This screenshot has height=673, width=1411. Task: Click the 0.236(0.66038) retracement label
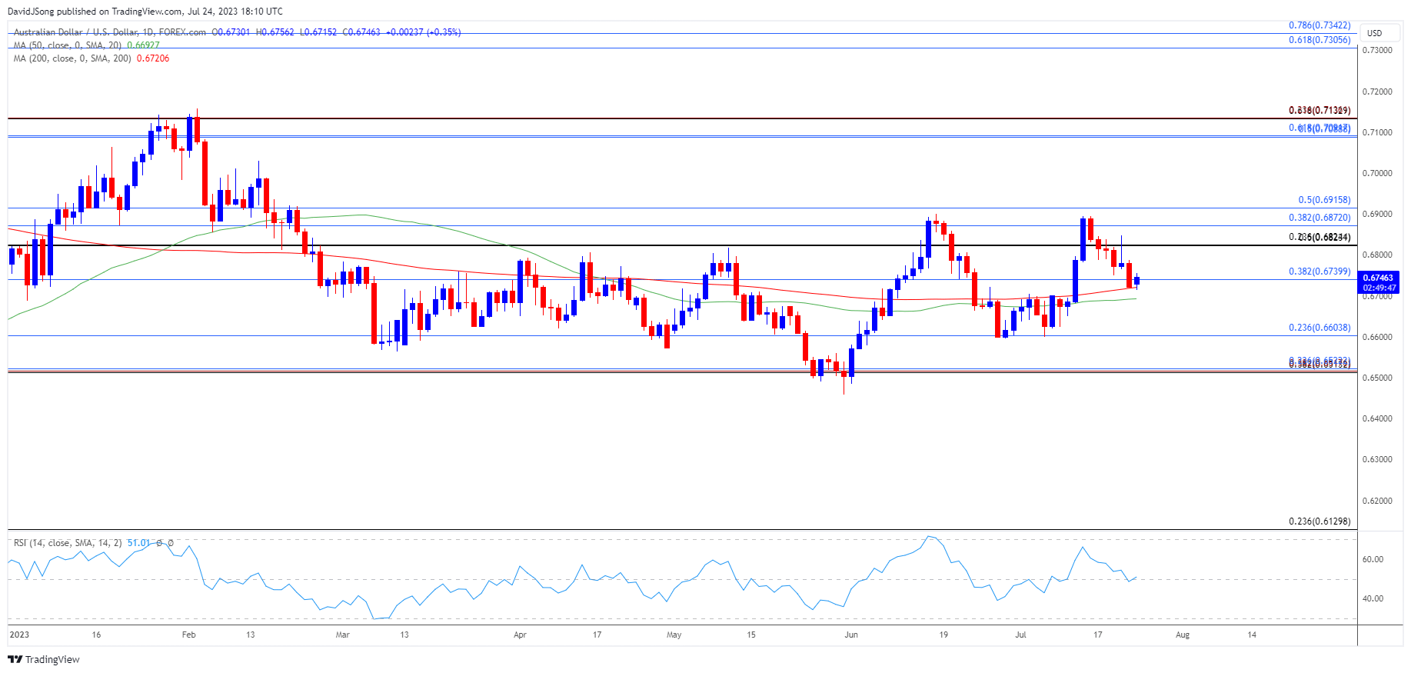pos(1319,328)
